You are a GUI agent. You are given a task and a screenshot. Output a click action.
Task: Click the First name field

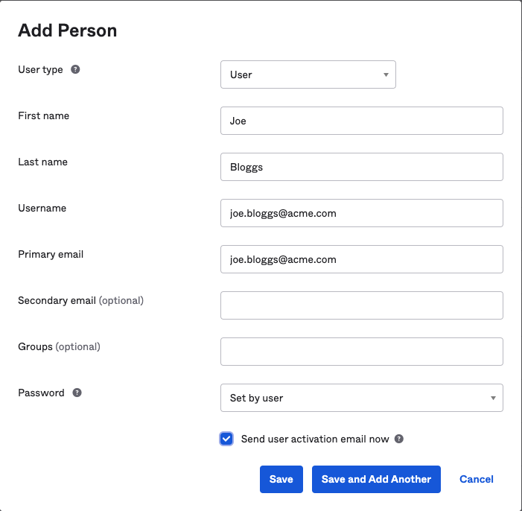(361, 121)
